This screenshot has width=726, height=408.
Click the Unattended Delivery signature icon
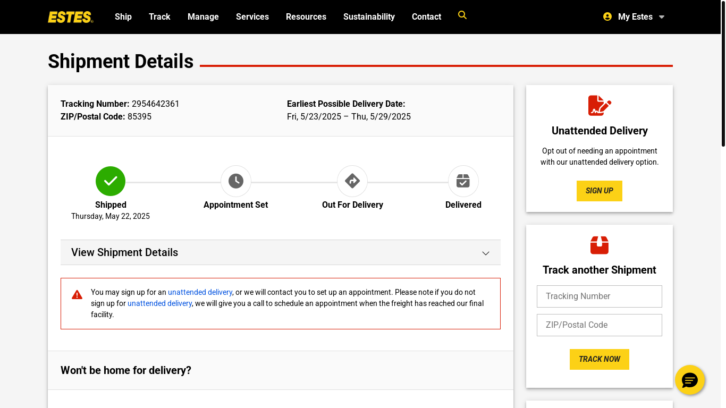(600, 106)
